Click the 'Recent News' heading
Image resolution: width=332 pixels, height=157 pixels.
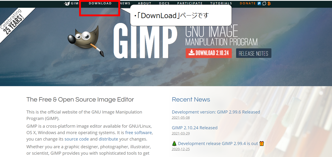coord(191,100)
